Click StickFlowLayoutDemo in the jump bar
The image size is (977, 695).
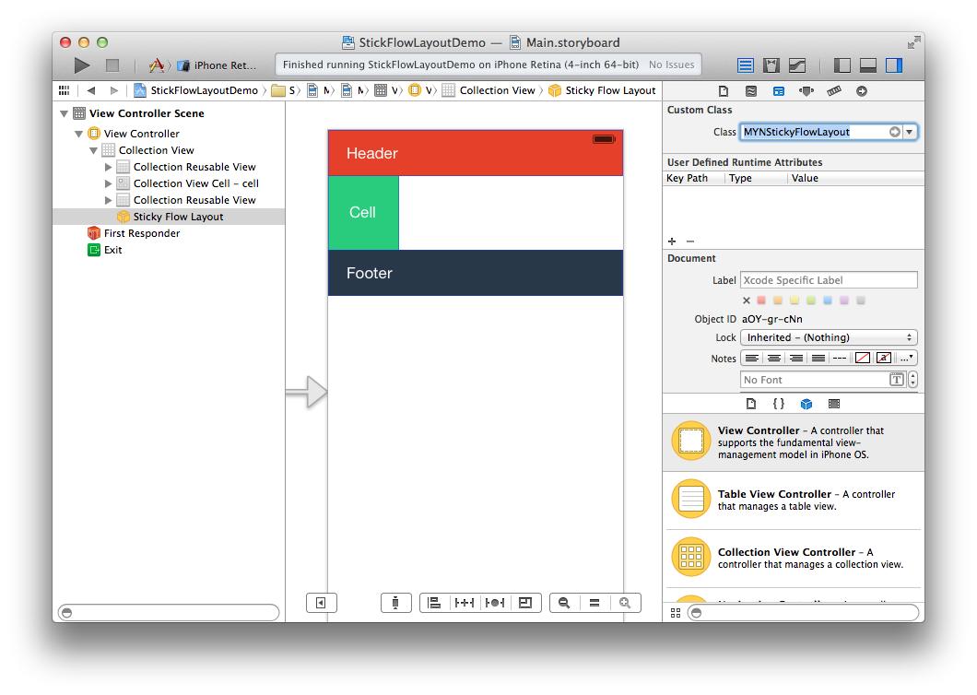196,90
